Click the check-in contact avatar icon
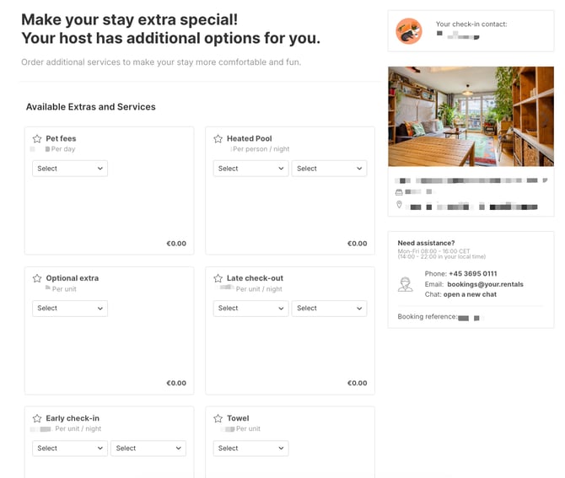 coord(409,31)
